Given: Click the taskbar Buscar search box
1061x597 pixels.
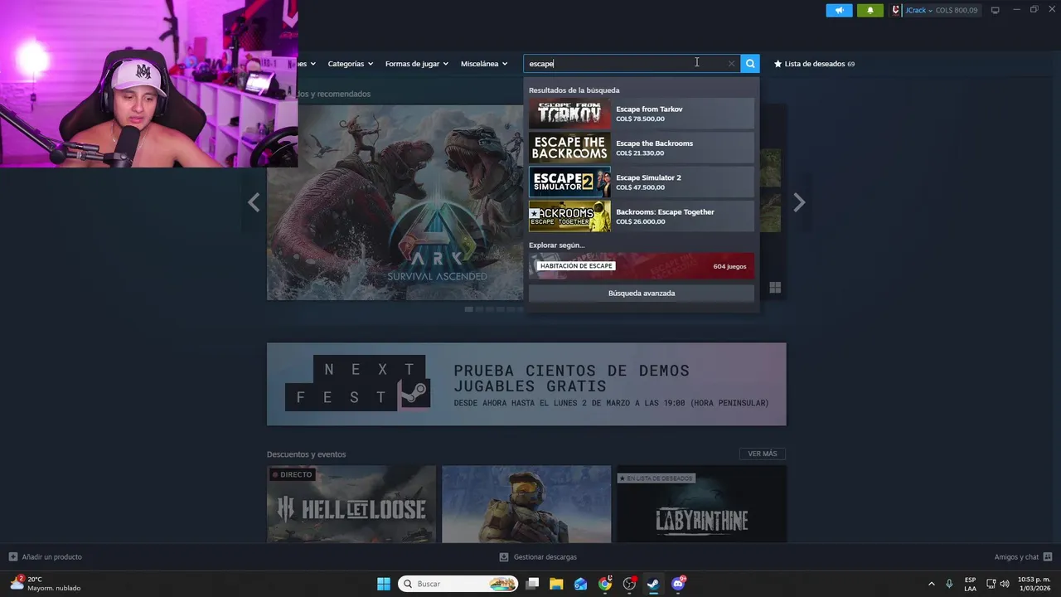Looking at the screenshot, I should point(458,584).
